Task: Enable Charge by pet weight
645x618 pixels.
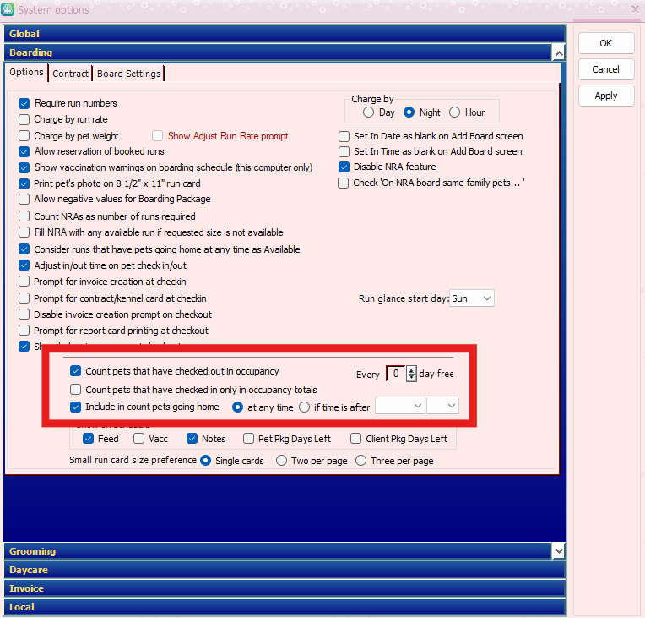Action: click(x=24, y=136)
